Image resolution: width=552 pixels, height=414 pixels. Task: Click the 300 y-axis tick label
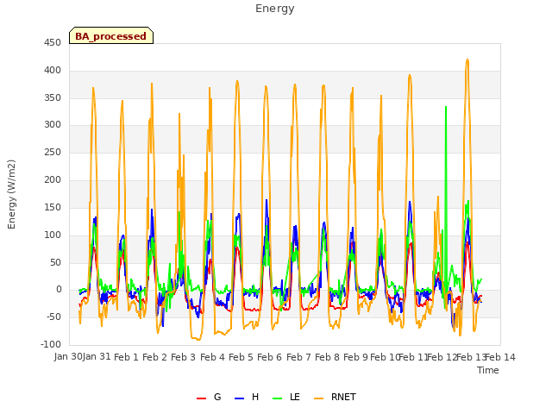(53, 124)
